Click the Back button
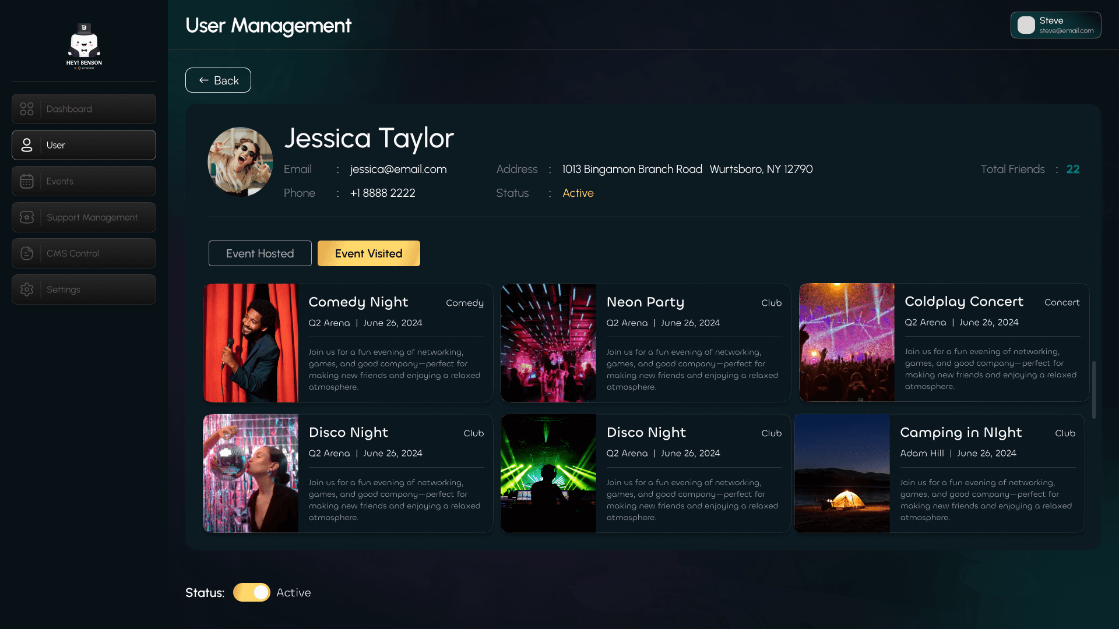This screenshot has height=629, width=1119. [x=218, y=80]
